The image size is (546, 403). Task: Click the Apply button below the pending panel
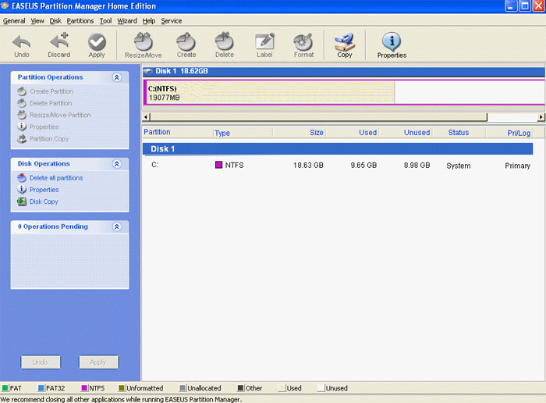click(98, 362)
